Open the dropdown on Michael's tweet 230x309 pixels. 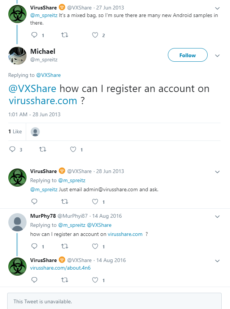coord(217,55)
